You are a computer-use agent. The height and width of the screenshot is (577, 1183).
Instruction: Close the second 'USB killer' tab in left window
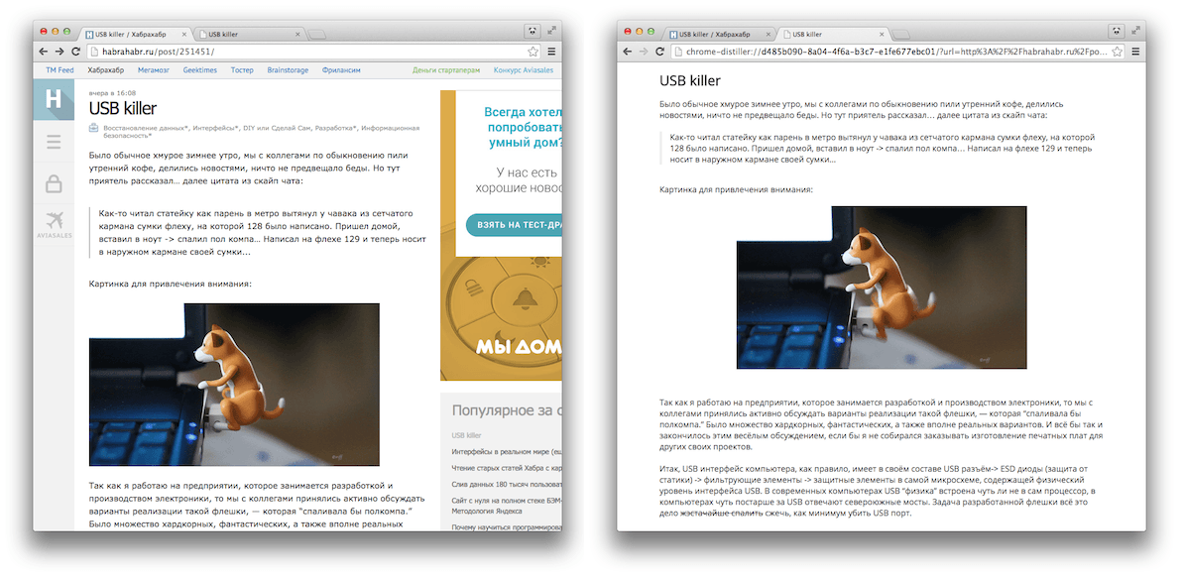[x=297, y=34]
